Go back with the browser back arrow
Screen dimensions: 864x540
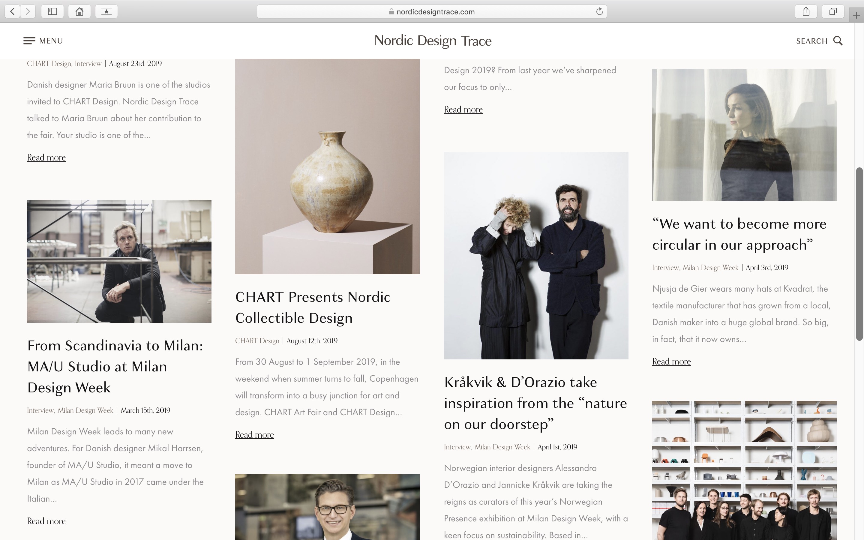[x=13, y=11]
